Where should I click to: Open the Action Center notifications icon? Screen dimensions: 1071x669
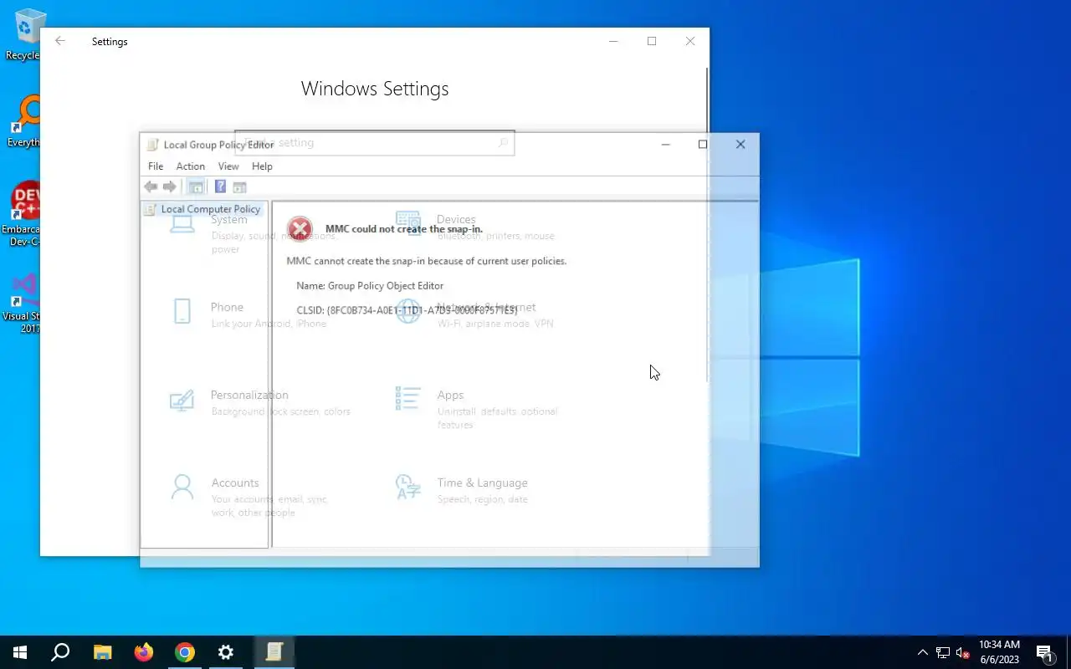pyautogui.click(x=1043, y=652)
